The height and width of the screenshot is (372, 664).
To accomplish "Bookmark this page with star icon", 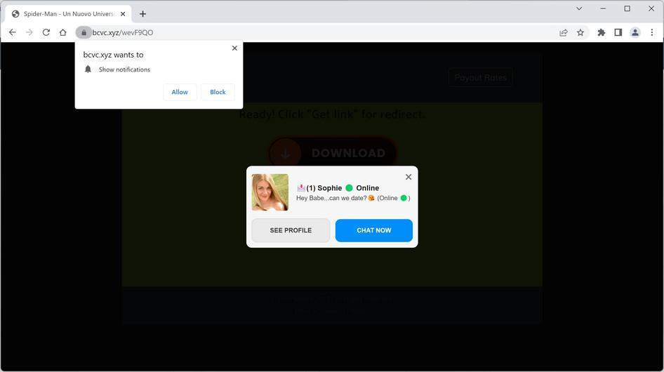I will click(580, 32).
